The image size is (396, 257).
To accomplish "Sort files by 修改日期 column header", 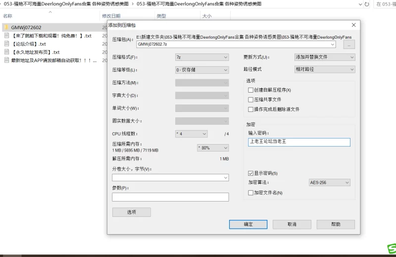I will click(111, 16).
